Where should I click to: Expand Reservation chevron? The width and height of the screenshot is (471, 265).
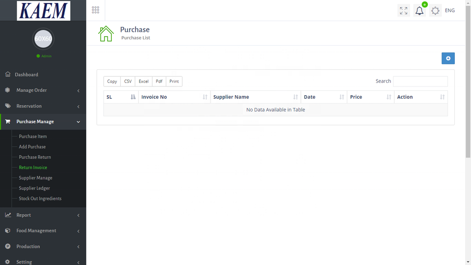coord(78,106)
